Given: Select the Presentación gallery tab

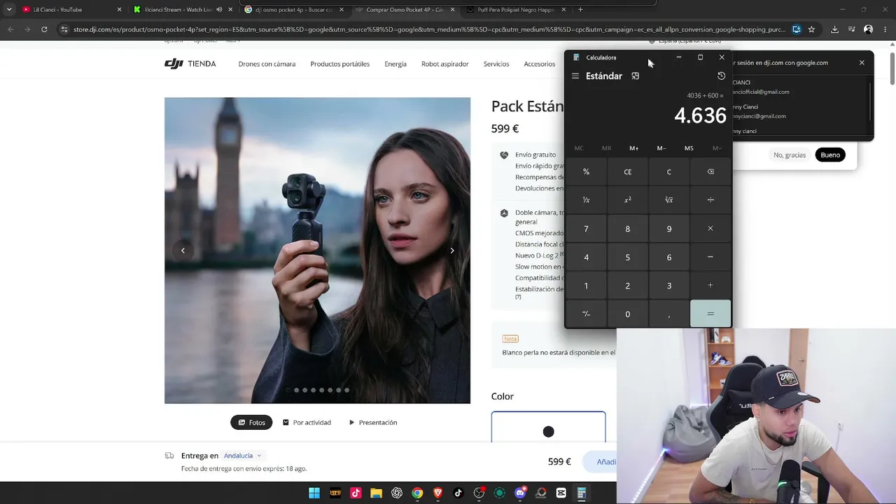Looking at the screenshot, I should (373, 423).
